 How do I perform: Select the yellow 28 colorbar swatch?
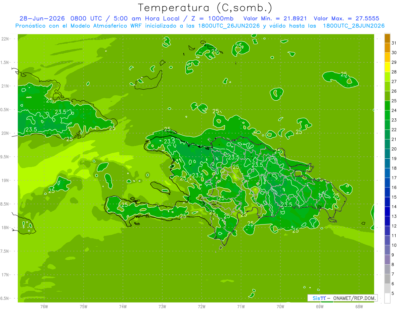pyautogui.click(x=387, y=67)
